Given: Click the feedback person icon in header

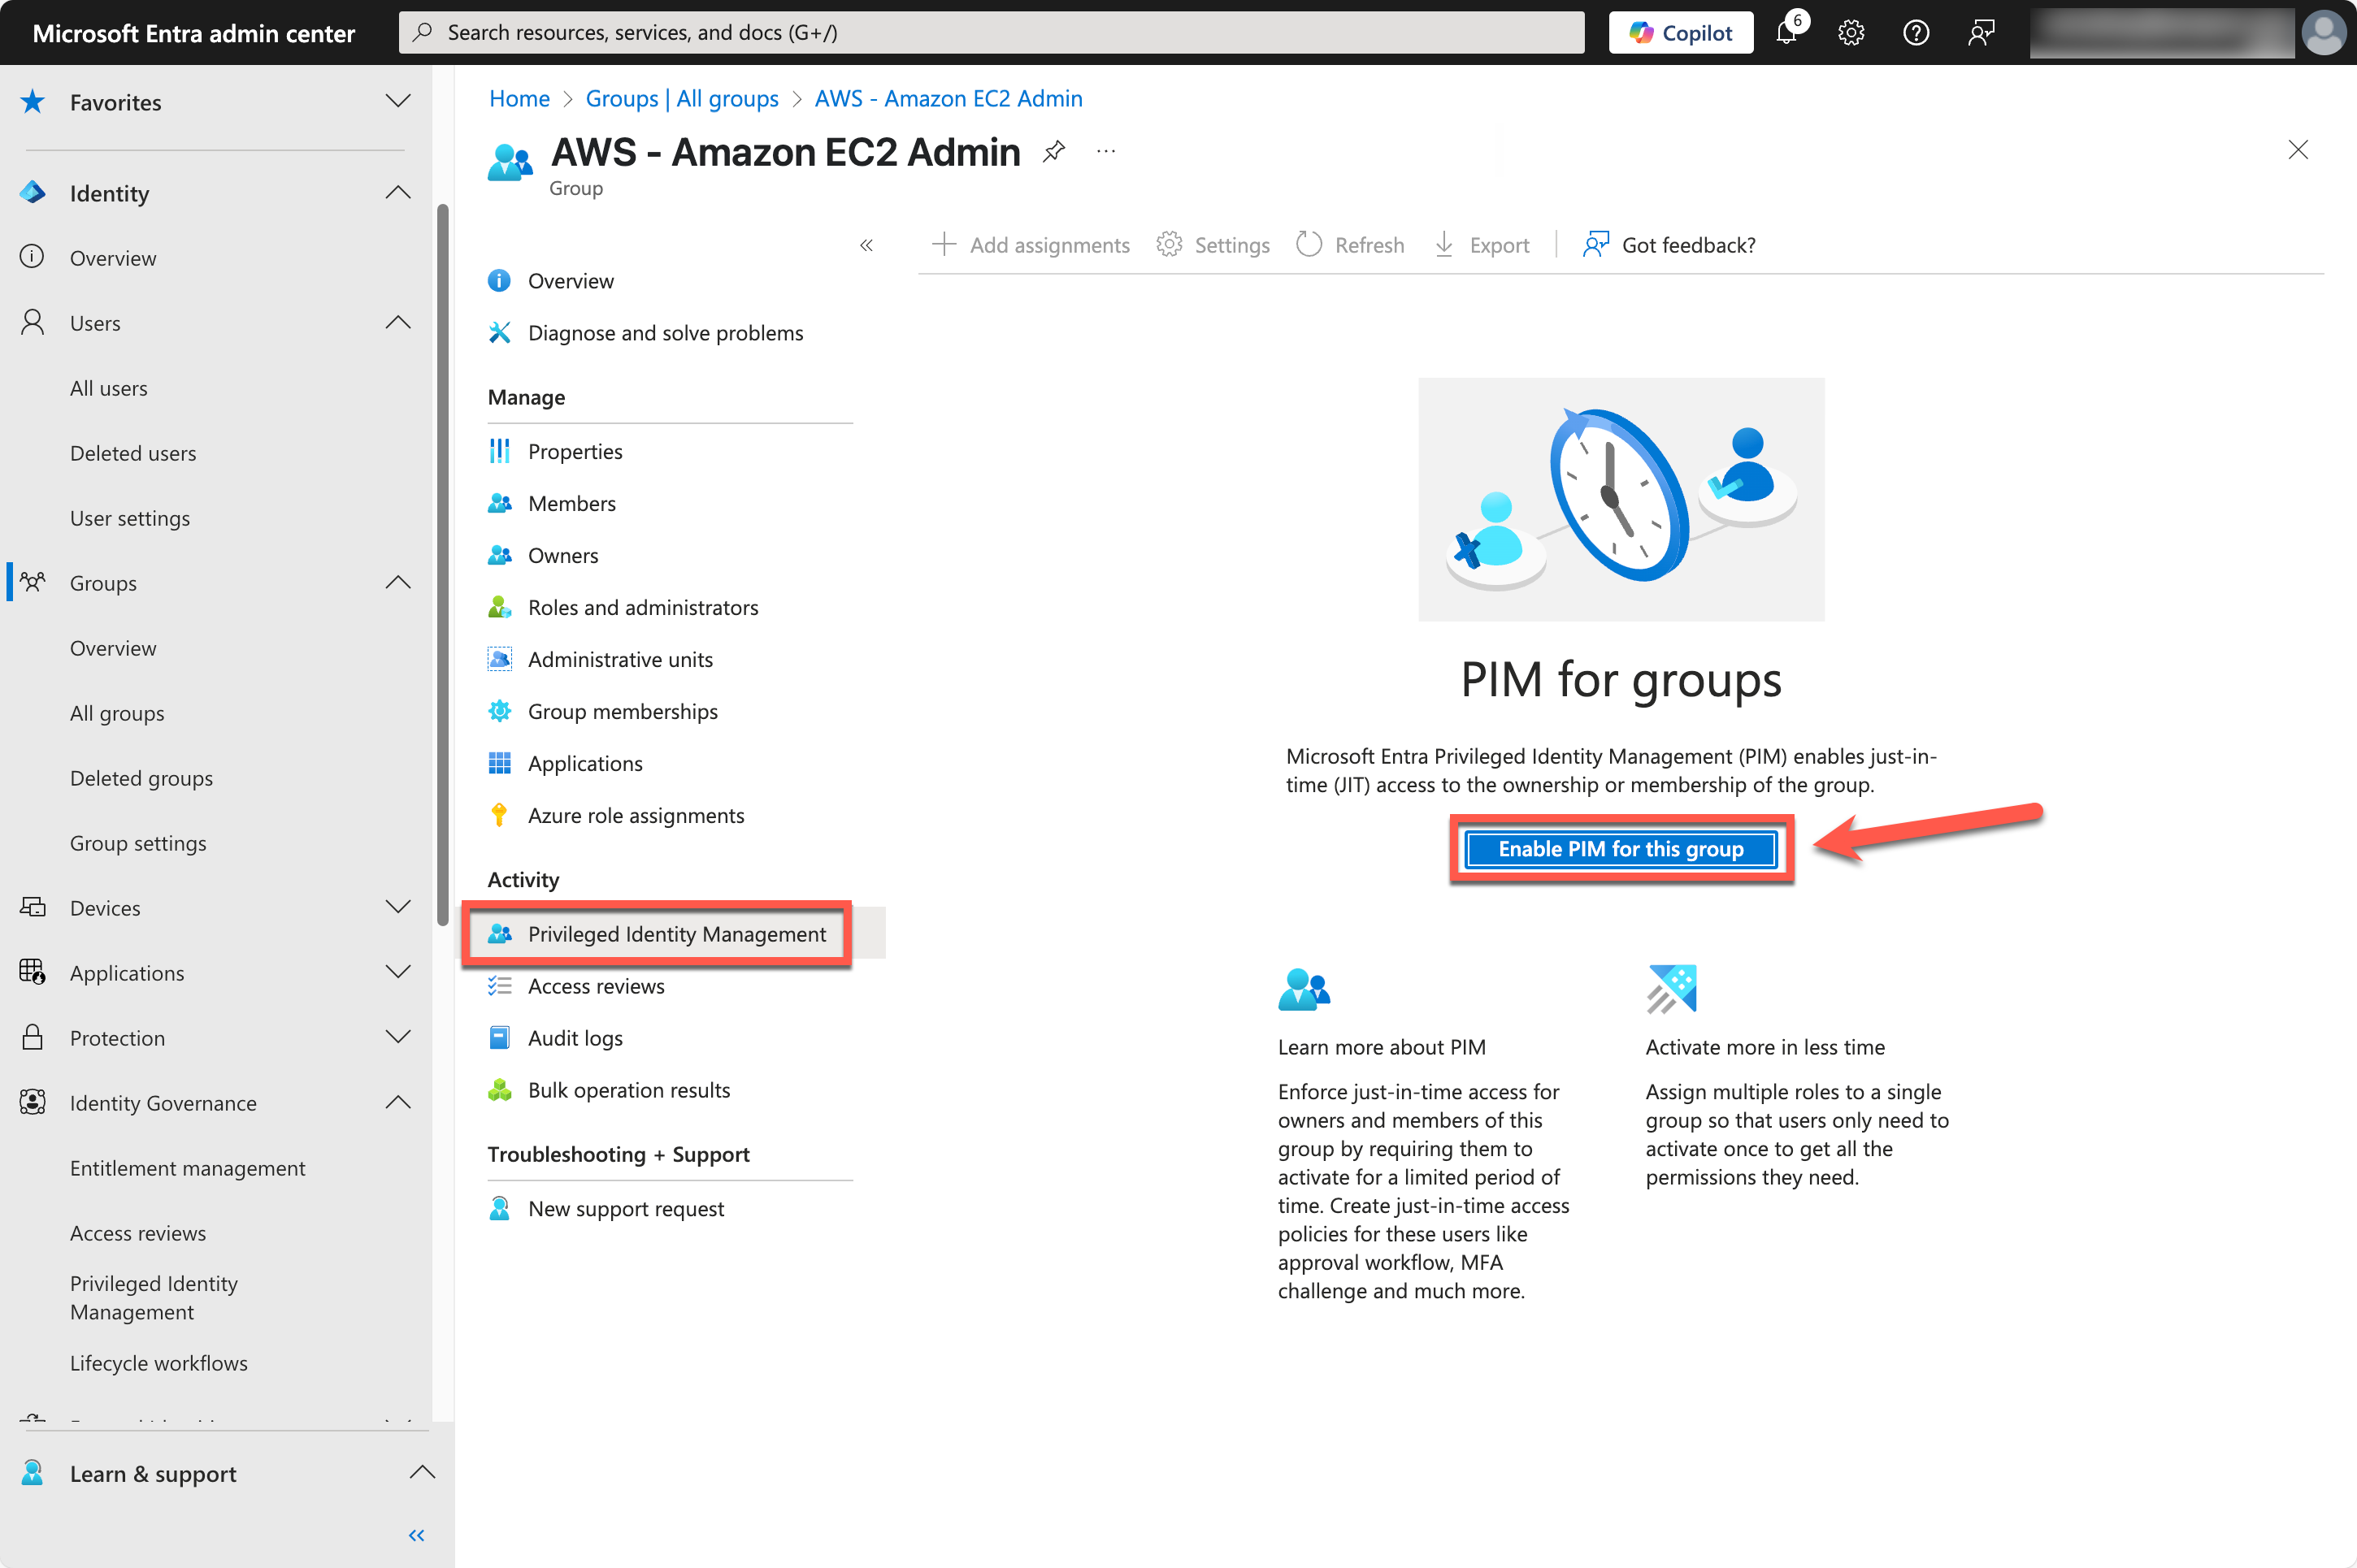Looking at the screenshot, I should pyautogui.click(x=1981, y=32).
